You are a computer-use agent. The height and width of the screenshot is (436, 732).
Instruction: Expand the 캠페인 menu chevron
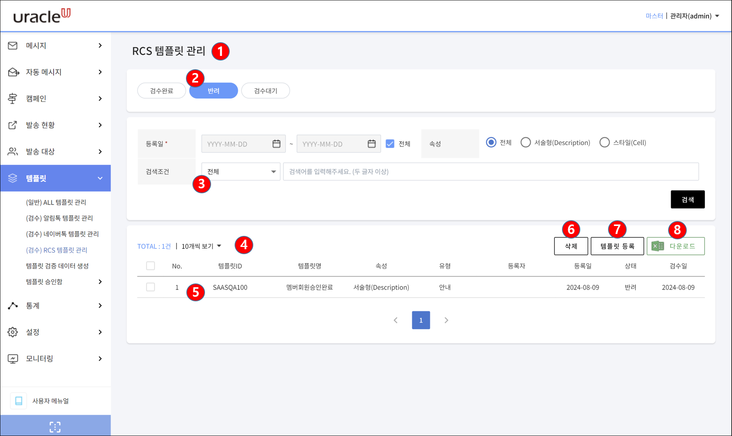(x=100, y=99)
